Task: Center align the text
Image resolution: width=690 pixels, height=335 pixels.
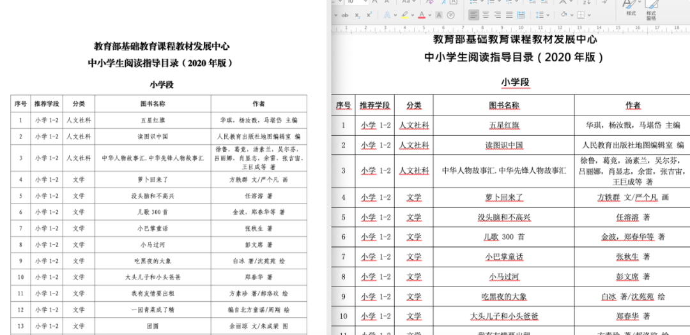Action: 486,15
